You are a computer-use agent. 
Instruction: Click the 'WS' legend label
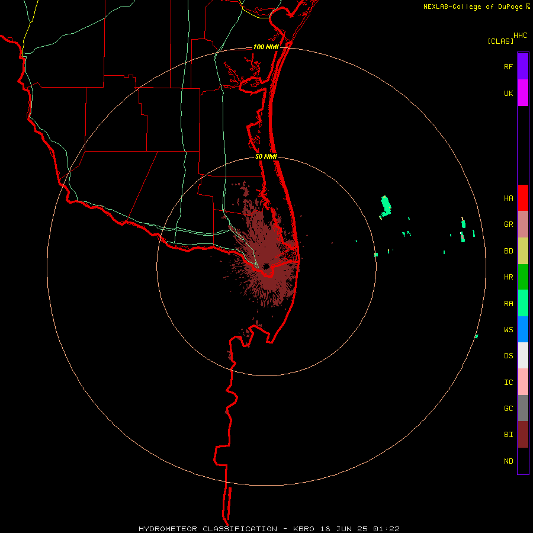pos(508,329)
